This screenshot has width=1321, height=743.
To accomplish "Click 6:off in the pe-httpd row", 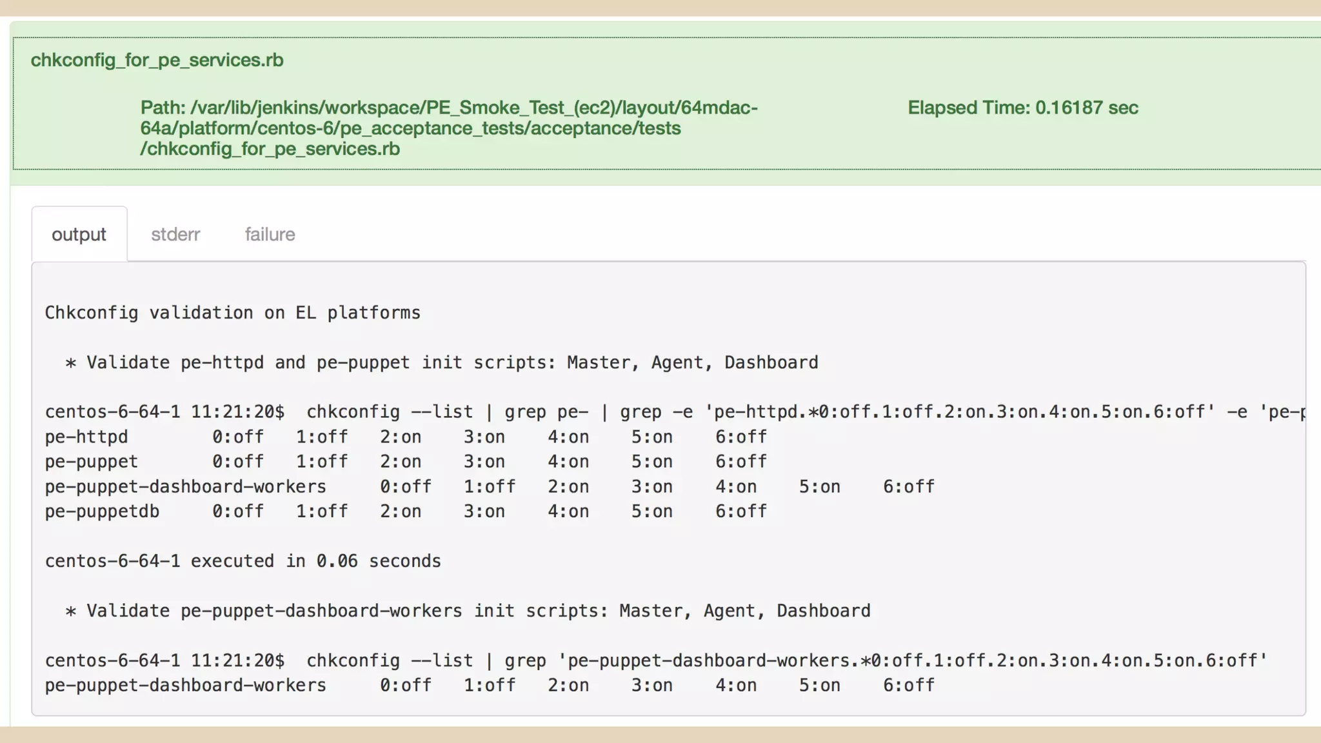I will tap(740, 437).
